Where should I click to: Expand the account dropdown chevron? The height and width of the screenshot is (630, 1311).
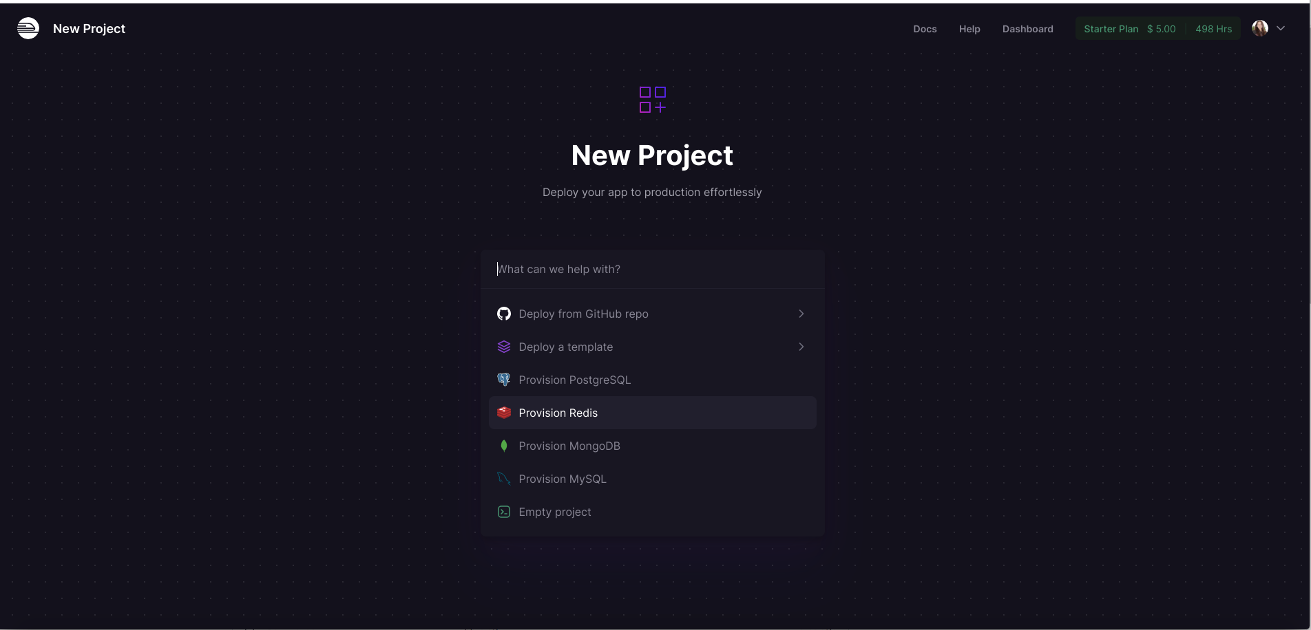tap(1281, 28)
